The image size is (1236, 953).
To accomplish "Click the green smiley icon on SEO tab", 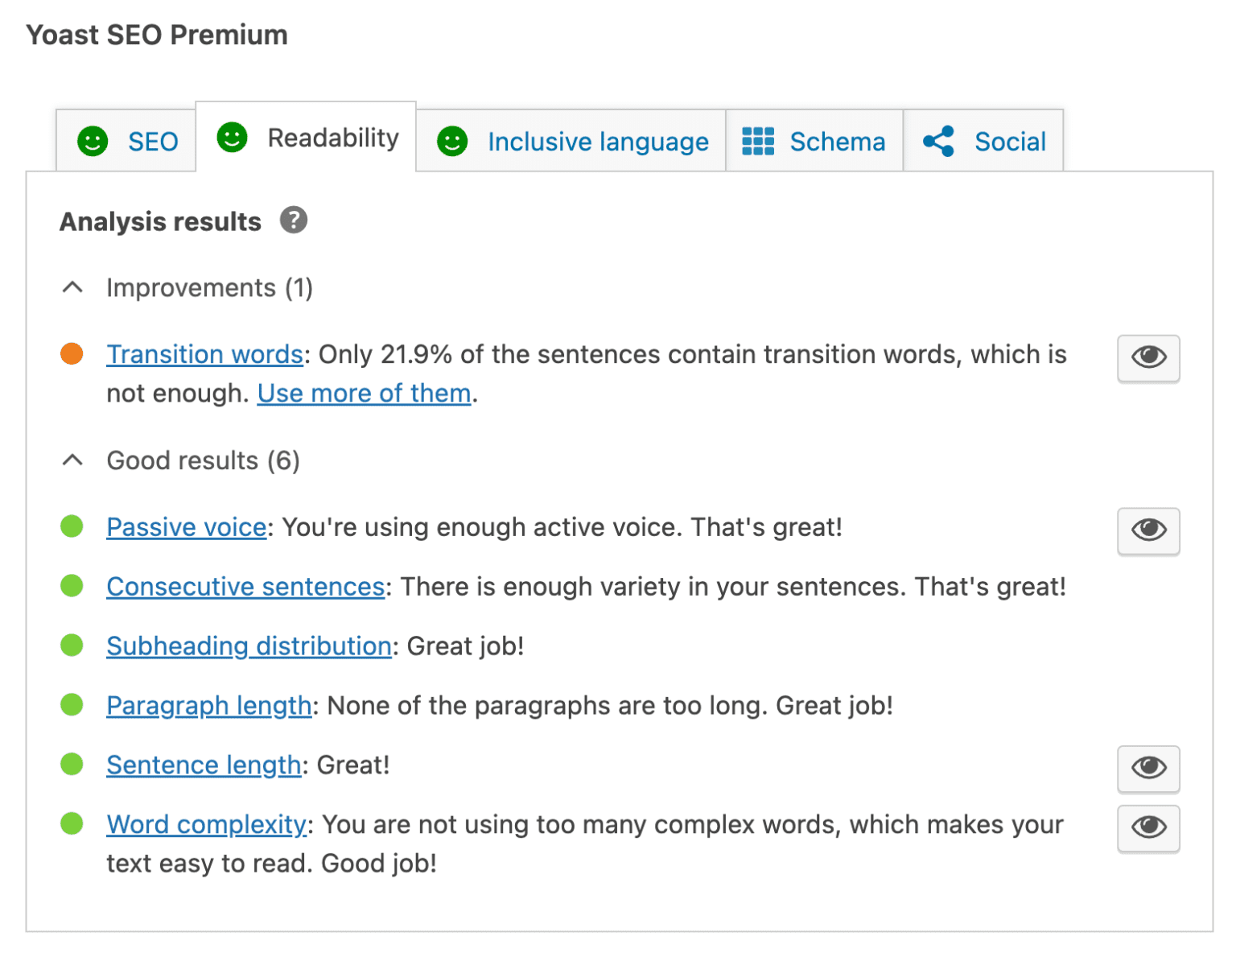I will tap(93, 141).
